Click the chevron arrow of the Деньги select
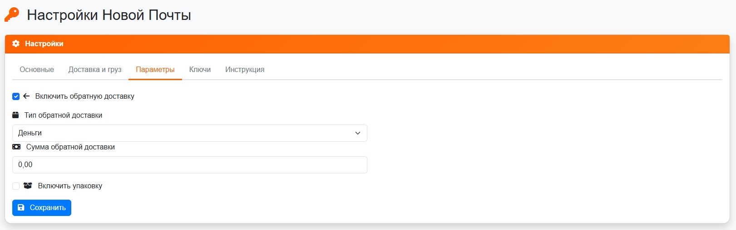Screen dimensions: 736x230 pos(358,133)
